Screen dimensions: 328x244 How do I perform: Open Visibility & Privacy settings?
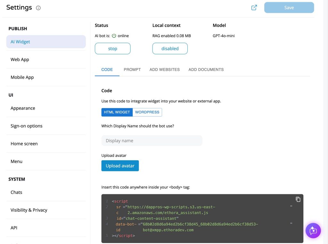tap(46, 210)
